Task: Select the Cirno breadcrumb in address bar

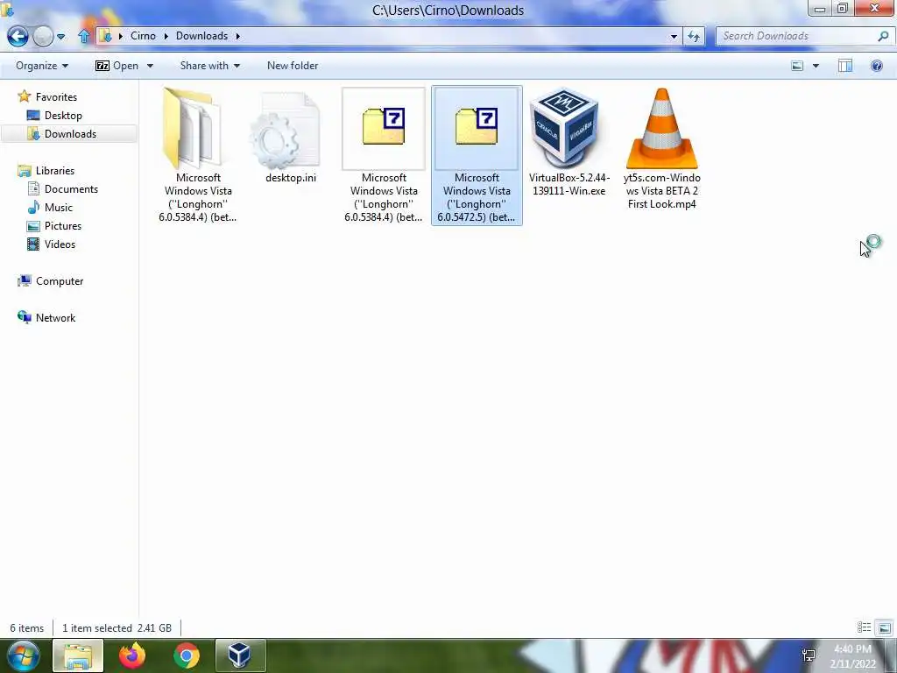Action: pos(143,36)
